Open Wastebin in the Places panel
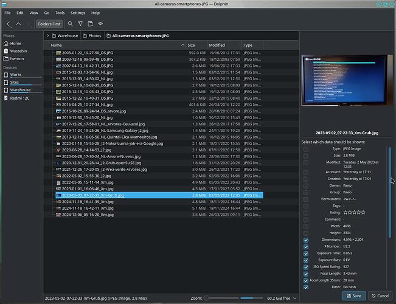The height and width of the screenshot is (304, 396). point(19,52)
